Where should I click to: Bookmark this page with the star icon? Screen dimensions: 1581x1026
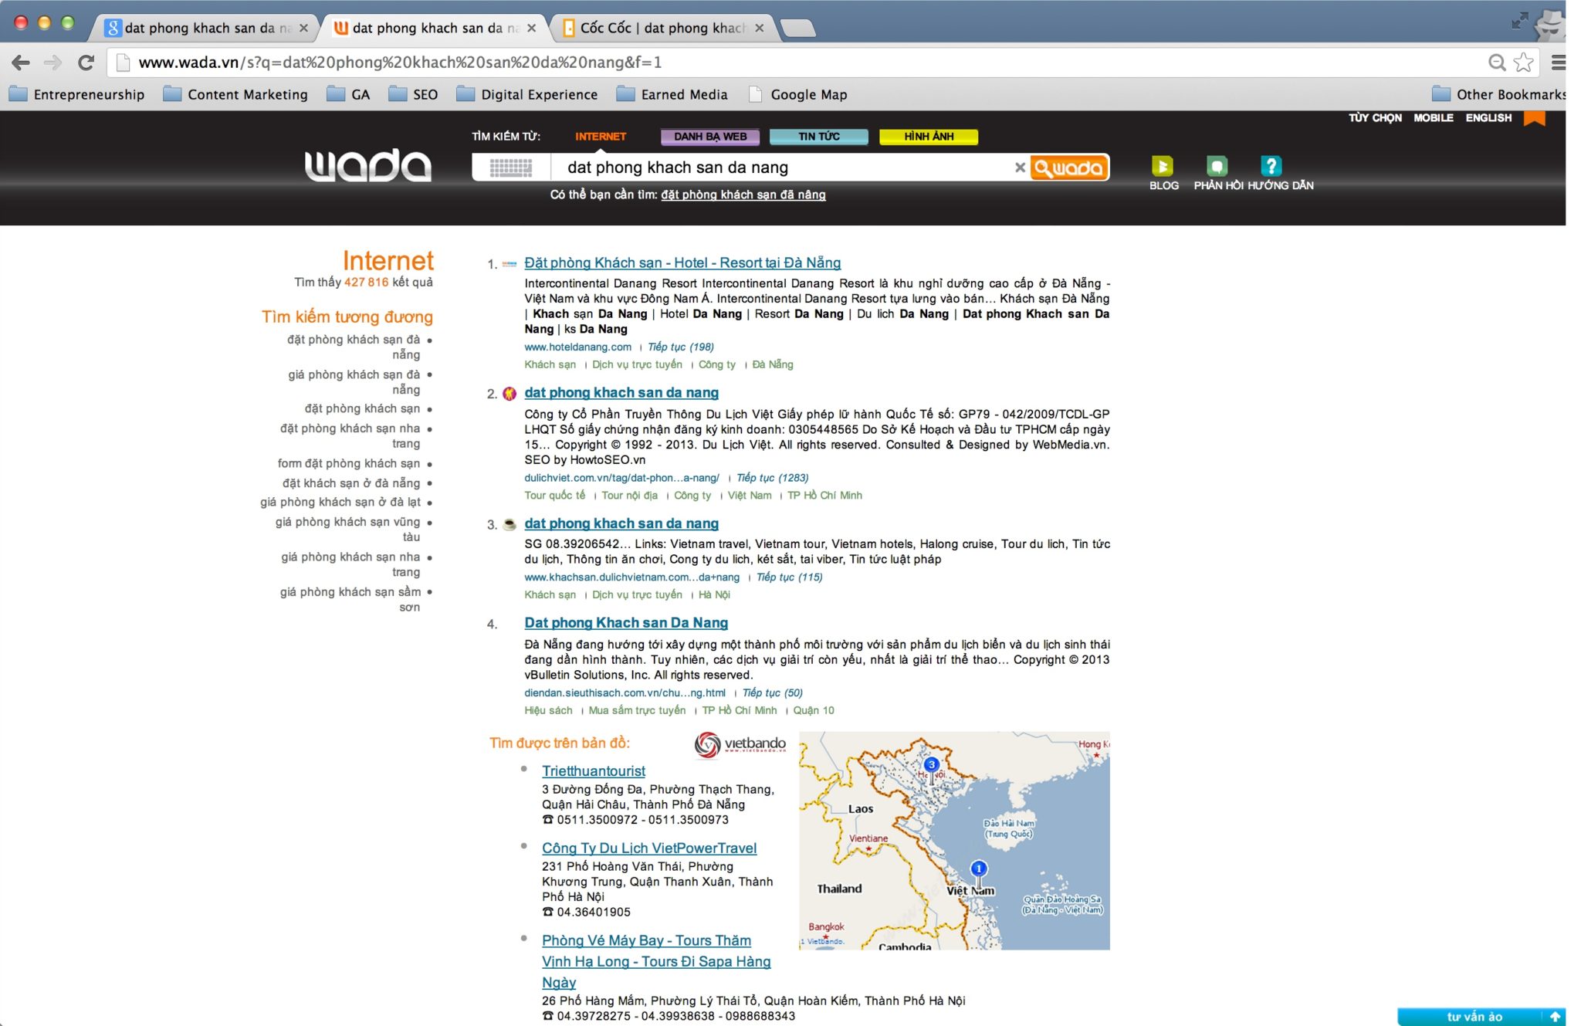click(x=1523, y=63)
